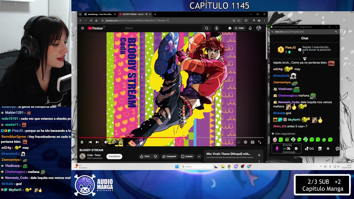Click the Compartir share button
The width and height of the screenshot is (354, 199).
click(x=169, y=156)
